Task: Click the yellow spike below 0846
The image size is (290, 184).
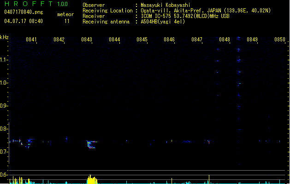Action: (x=172, y=181)
